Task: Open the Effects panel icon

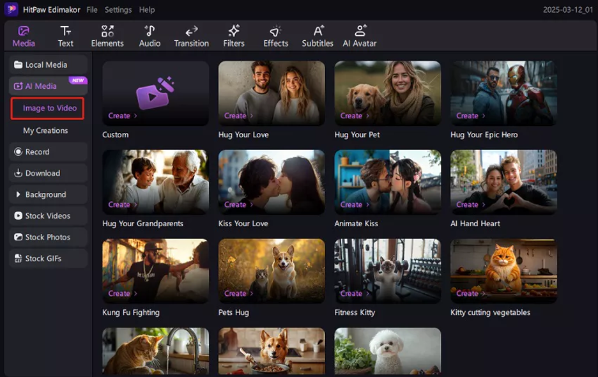Action: [x=275, y=31]
